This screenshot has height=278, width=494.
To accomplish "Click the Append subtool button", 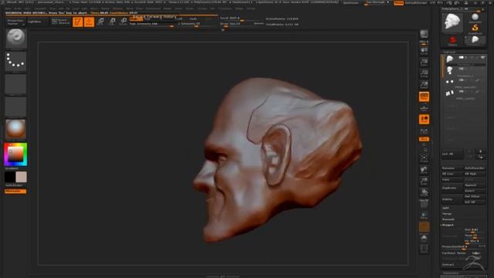I will [475, 185].
